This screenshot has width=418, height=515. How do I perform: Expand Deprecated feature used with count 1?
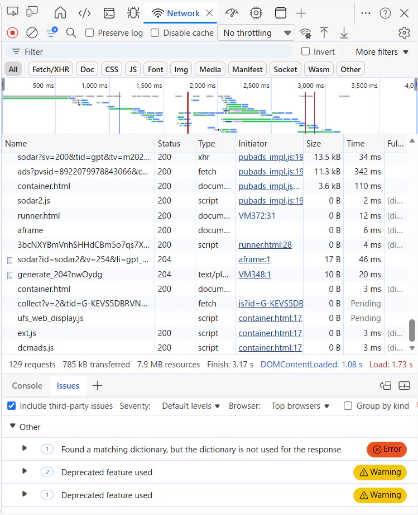[x=24, y=494]
